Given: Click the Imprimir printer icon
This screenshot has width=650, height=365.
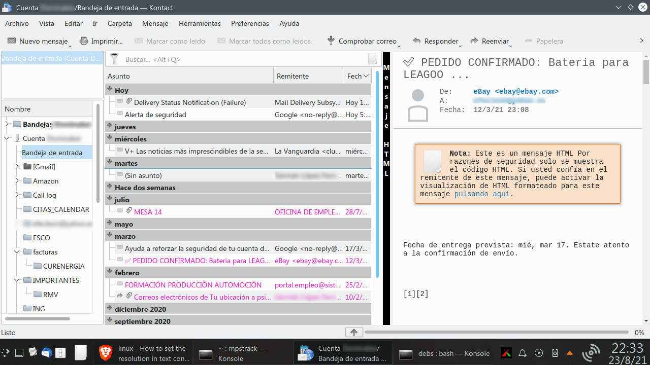Looking at the screenshot, I should click(x=84, y=41).
